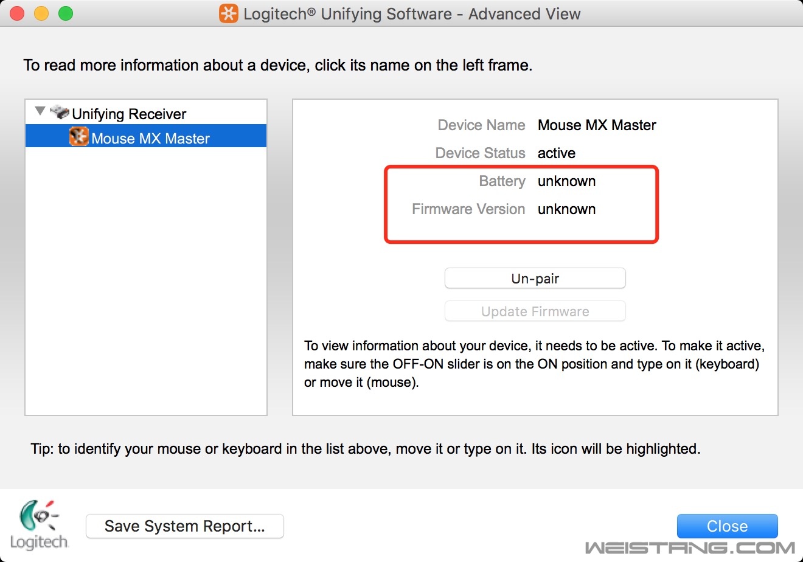The width and height of the screenshot is (803, 562).
Task: Click the Mouse MX Master device icon
Action: click(x=78, y=136)
